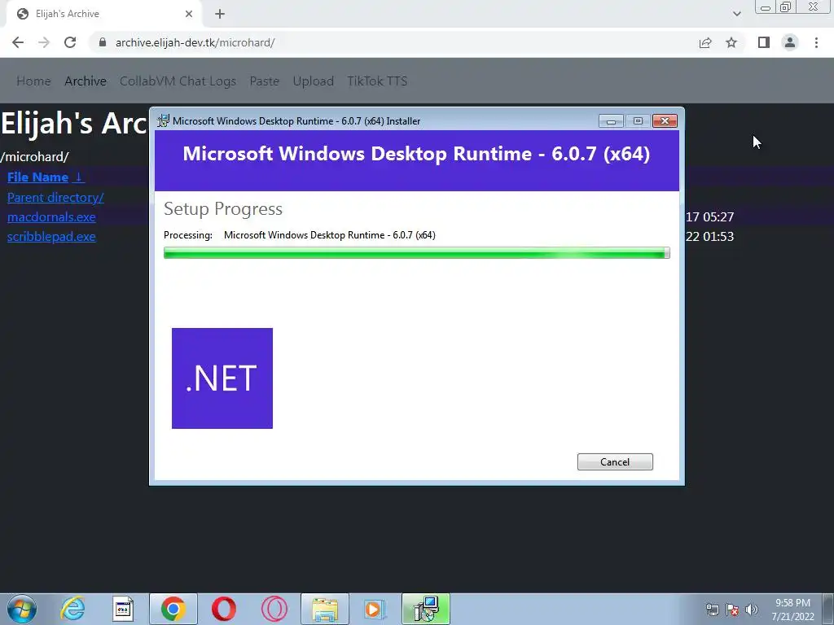The width and height of the screenshot is (834, 625).
Task: Launch Opera browser from taskbar
Action: (223, 609)
